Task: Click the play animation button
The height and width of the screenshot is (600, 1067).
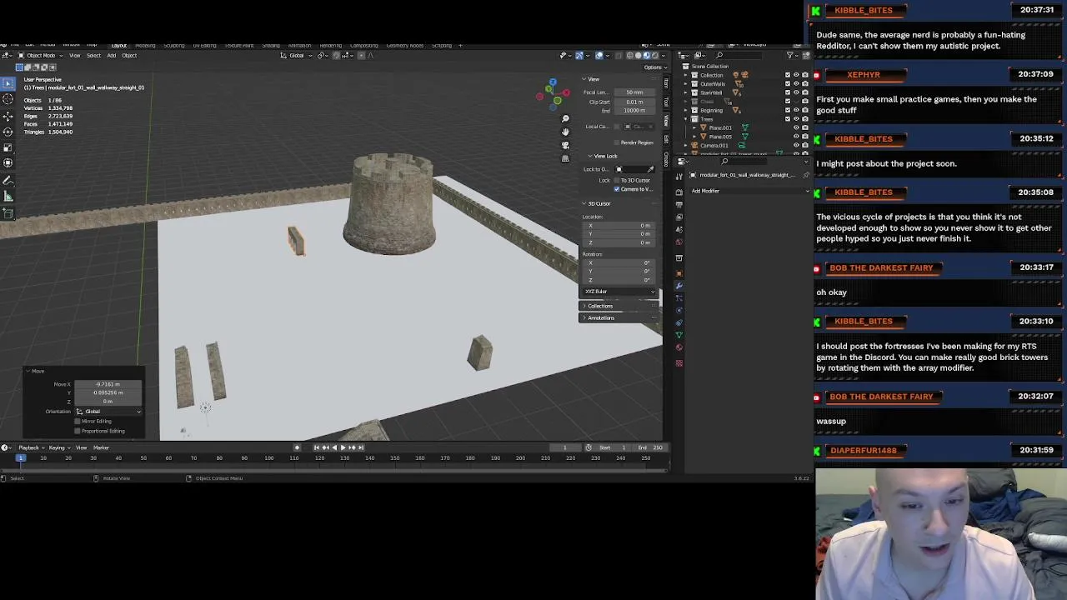Action: coord(343,447)
